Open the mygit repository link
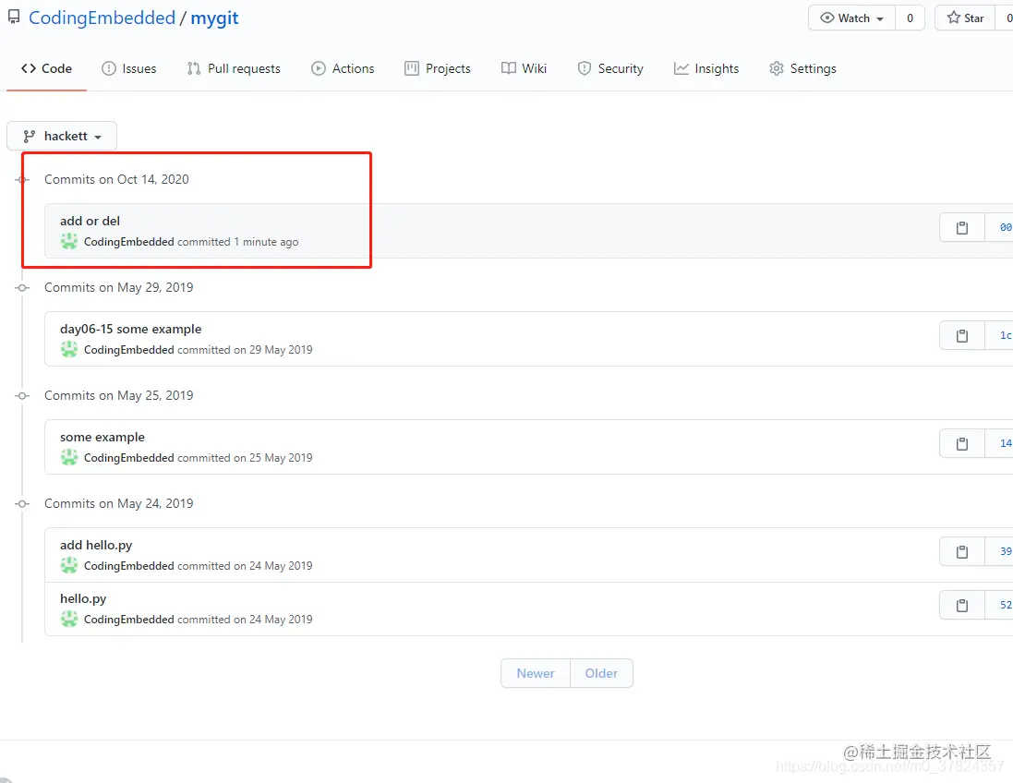 click(x=214, y=18)
